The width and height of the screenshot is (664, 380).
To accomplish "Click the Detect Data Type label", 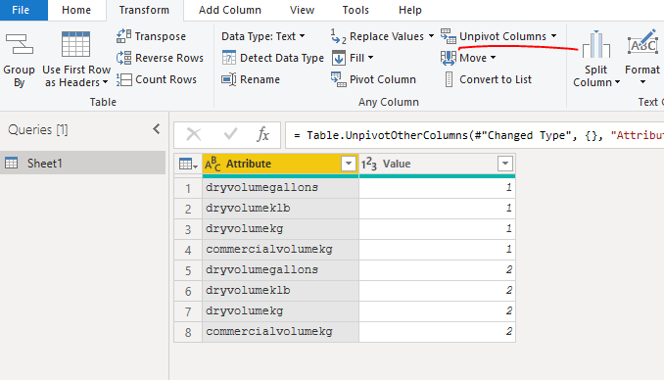I will click(x=282, y=58).
